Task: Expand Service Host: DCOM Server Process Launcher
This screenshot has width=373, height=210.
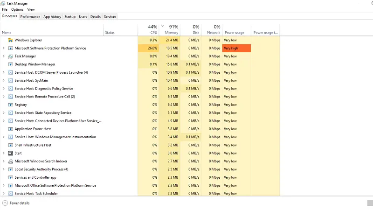Action: [4, 72]
